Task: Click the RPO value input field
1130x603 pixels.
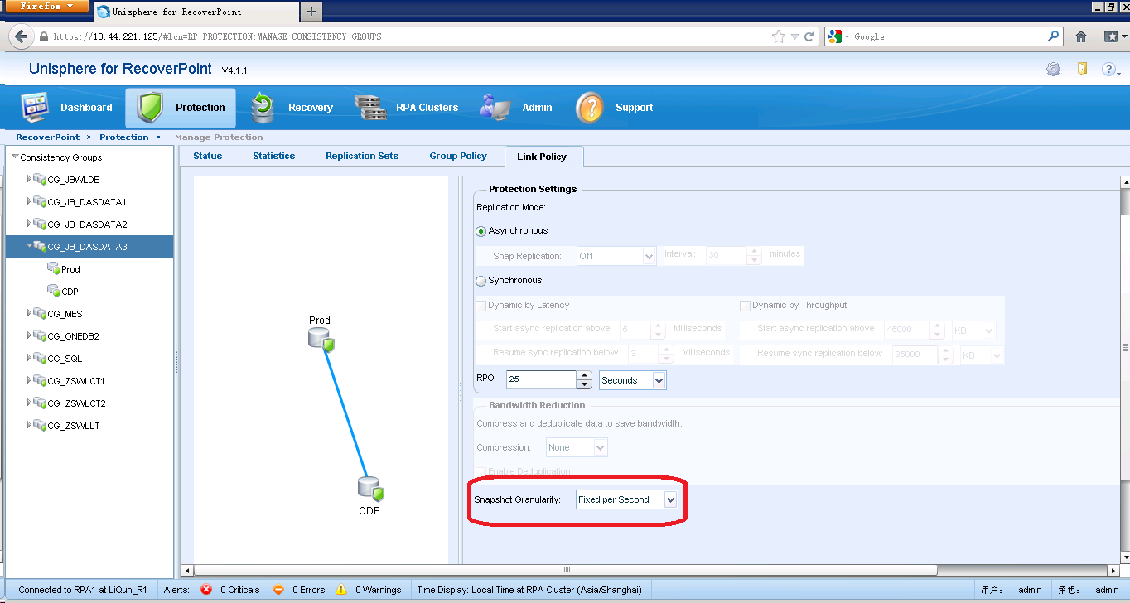Action: pos(540,380)
